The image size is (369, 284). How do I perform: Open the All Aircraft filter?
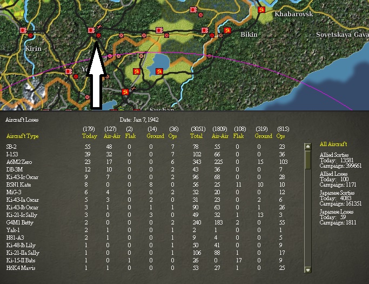[x=333, y=144]
